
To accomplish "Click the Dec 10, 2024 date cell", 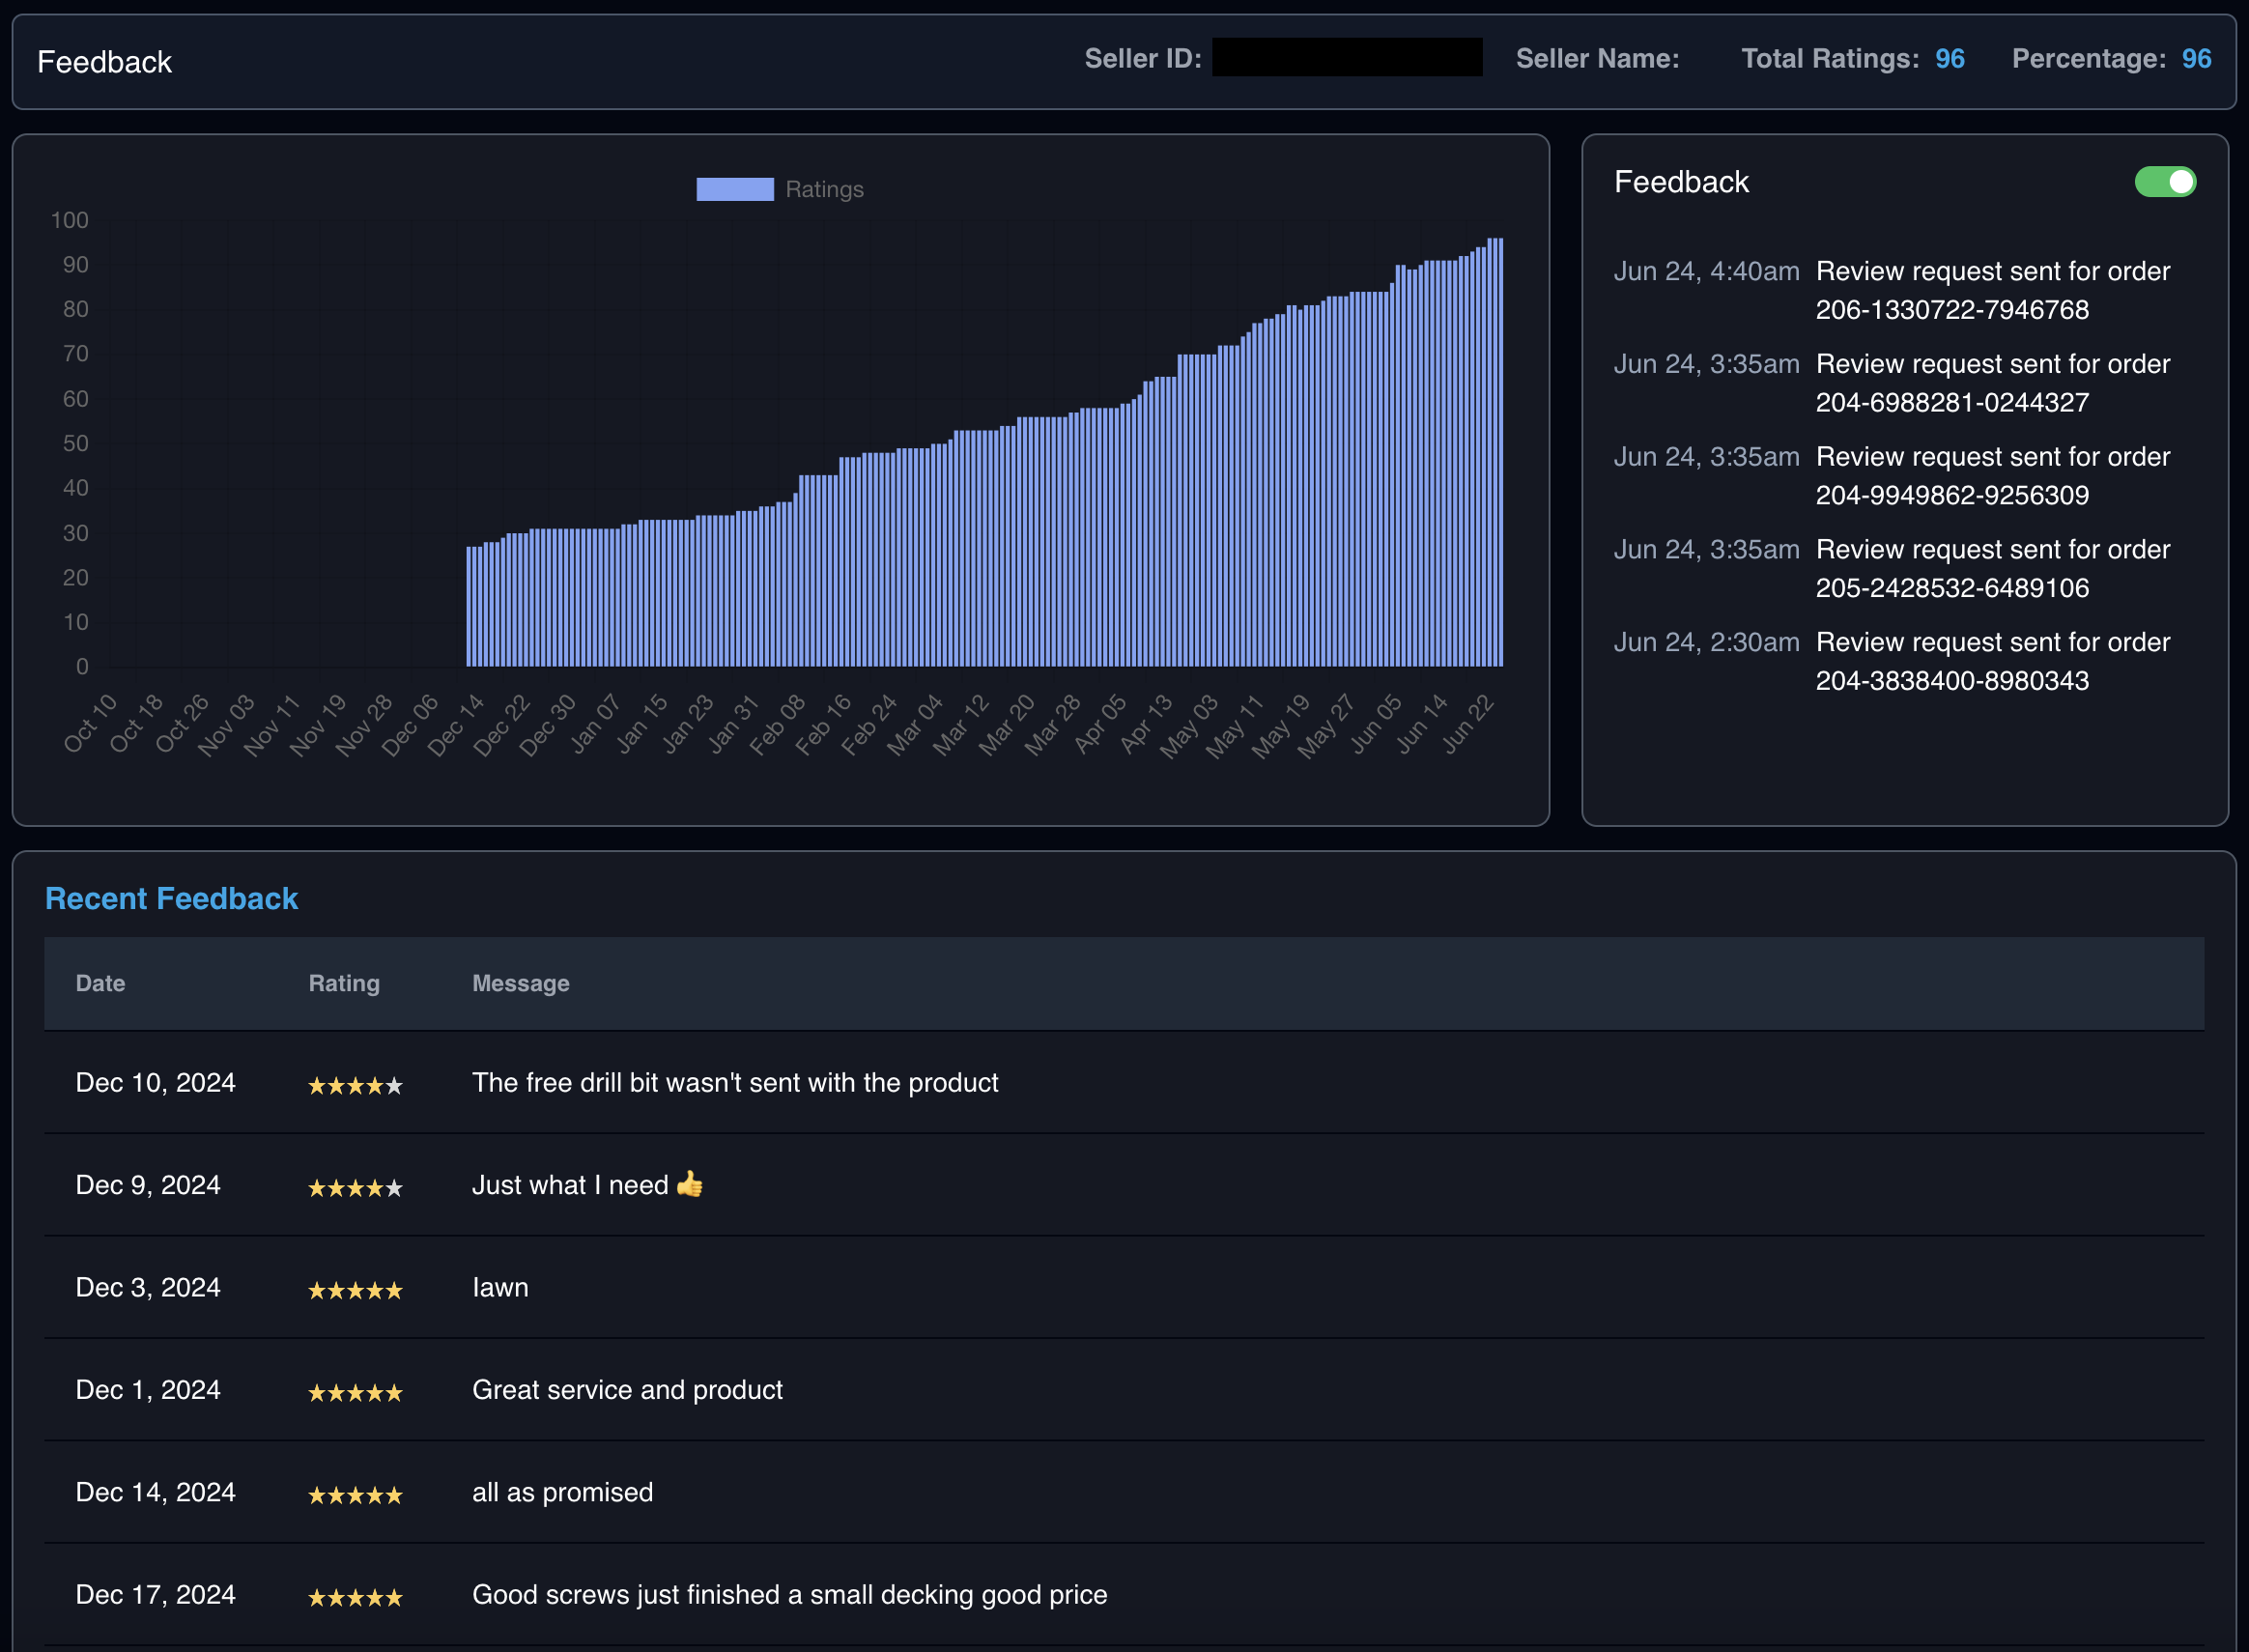I will tap(155, 1082).
